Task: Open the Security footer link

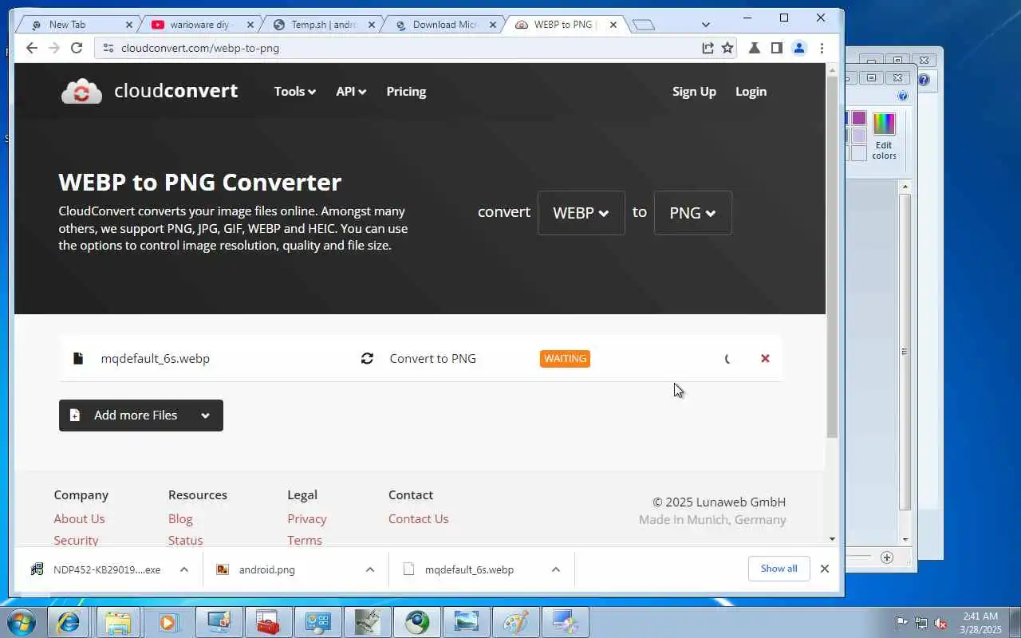Action: point(76,540)
